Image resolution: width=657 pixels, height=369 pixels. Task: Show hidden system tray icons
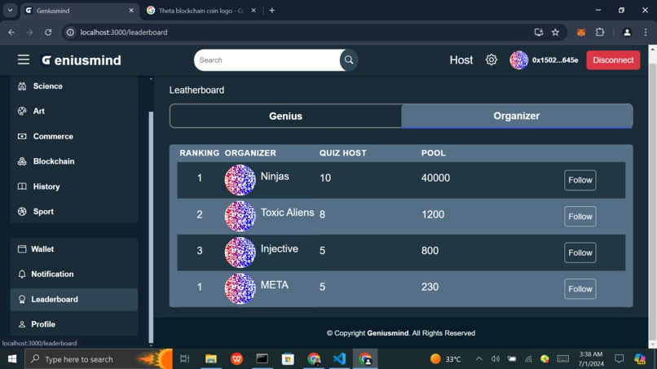pyautogui.click(x=478, y=359)
